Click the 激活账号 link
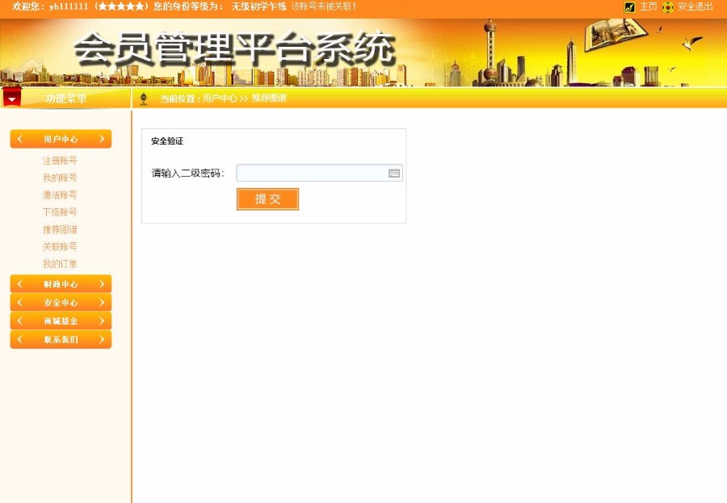This screenshot has height=503, width=727. click(61, 195)
